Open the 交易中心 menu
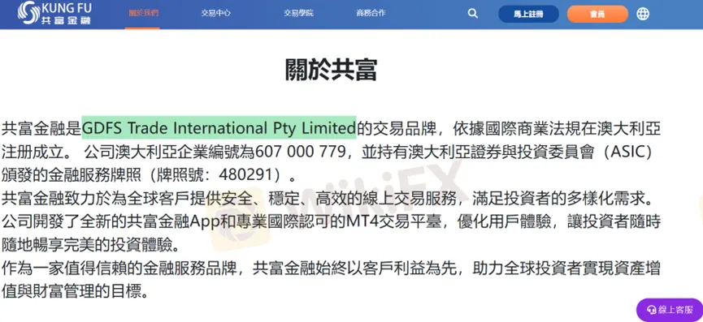The image size is (703, 322). (215, 13)
